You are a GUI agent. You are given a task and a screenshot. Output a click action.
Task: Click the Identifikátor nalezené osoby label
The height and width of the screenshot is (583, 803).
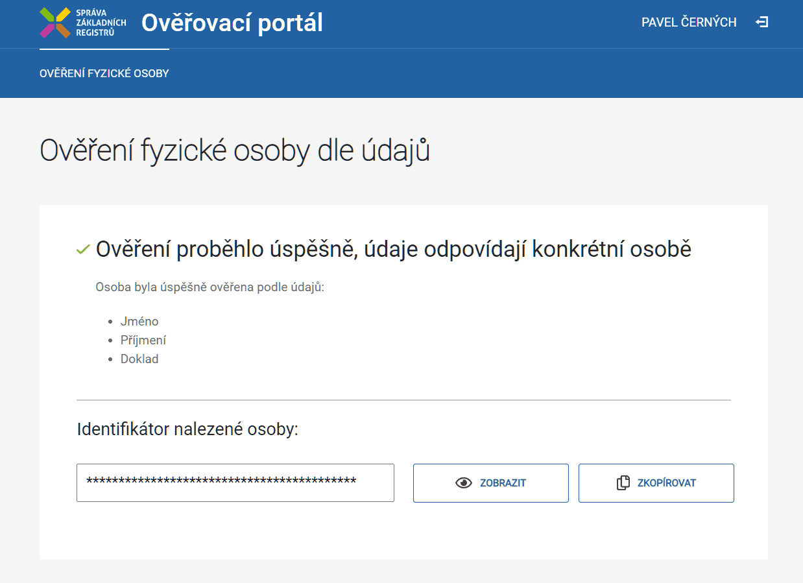[187, 429]
